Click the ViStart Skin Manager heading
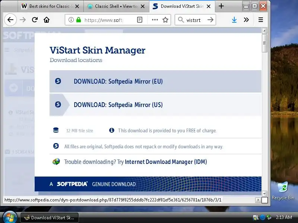 click(x=98, y=50)
